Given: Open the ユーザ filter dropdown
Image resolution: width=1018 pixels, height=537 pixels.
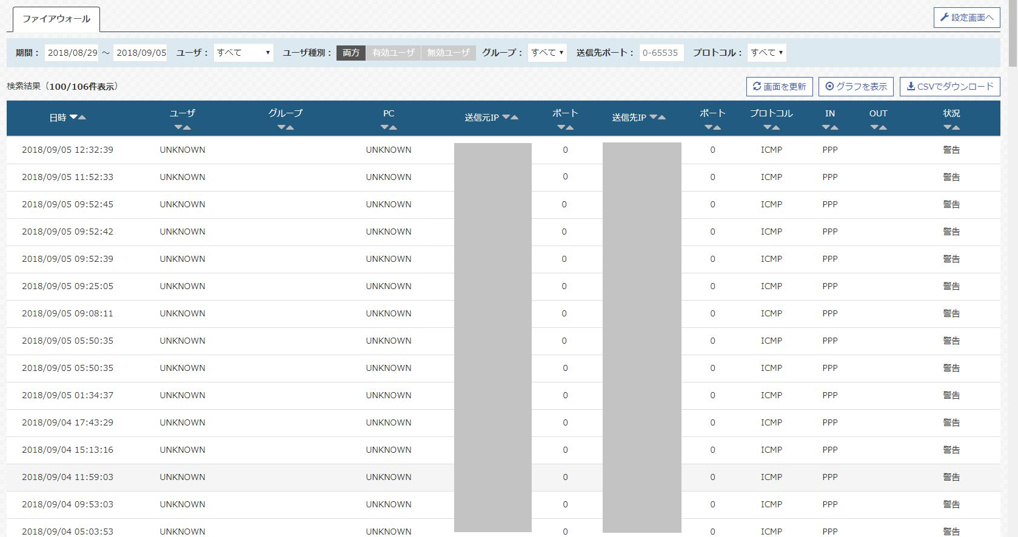Looking at the screenshot, I should point(243,53).
